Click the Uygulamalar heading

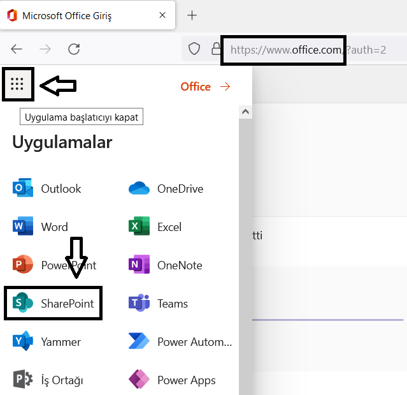tap(62, 142)
